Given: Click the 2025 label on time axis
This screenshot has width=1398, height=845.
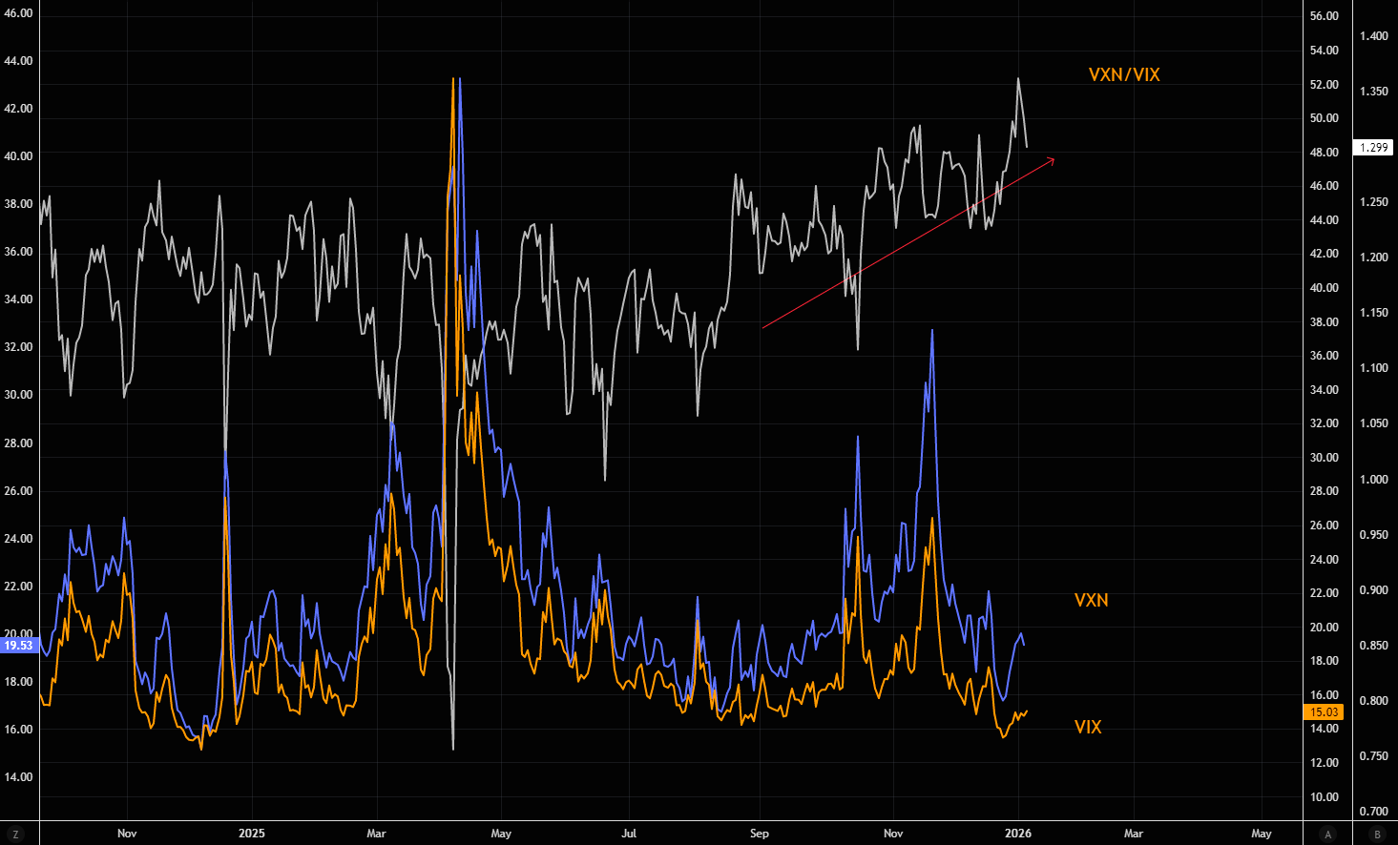Looking at the screenshot, I should (x=252, y=834).
